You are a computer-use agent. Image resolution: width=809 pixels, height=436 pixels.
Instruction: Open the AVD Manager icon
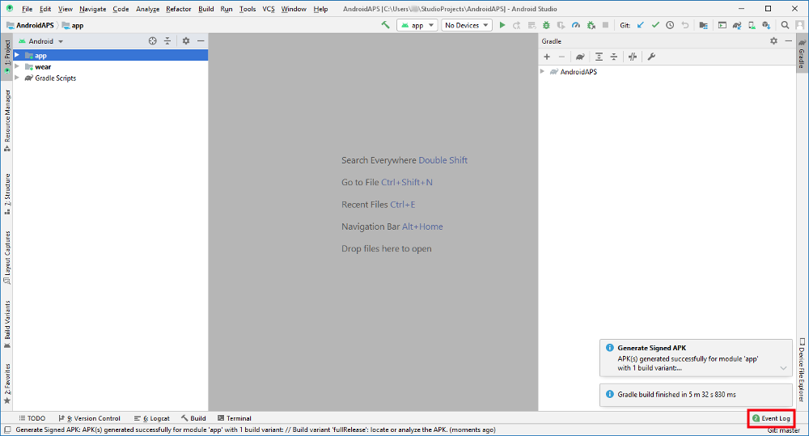pos(752,25)
